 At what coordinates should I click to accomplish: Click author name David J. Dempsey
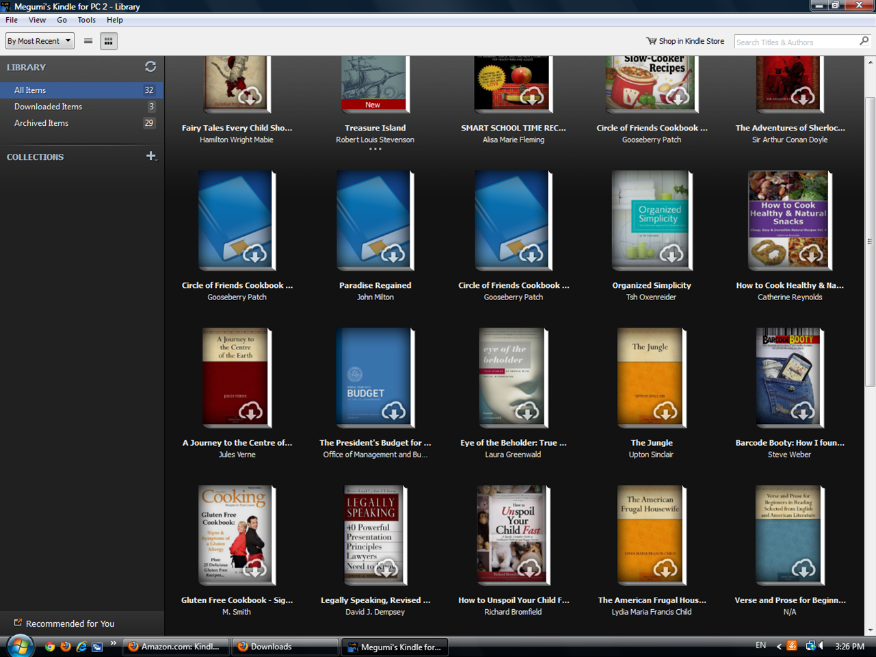(x=375, y=612)
